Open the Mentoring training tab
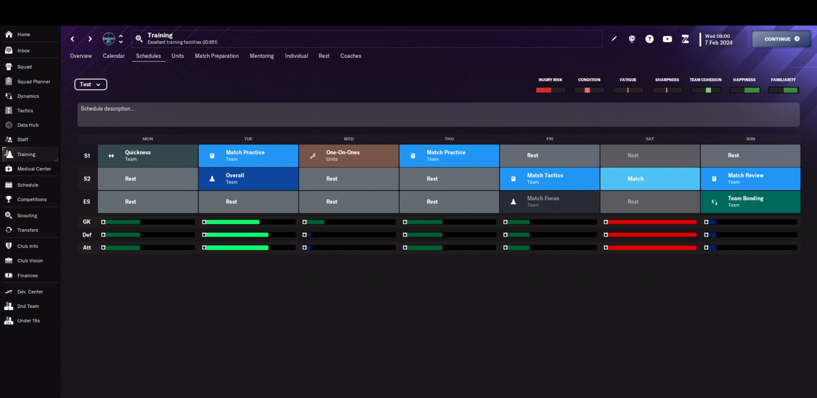 click(262, 56)
